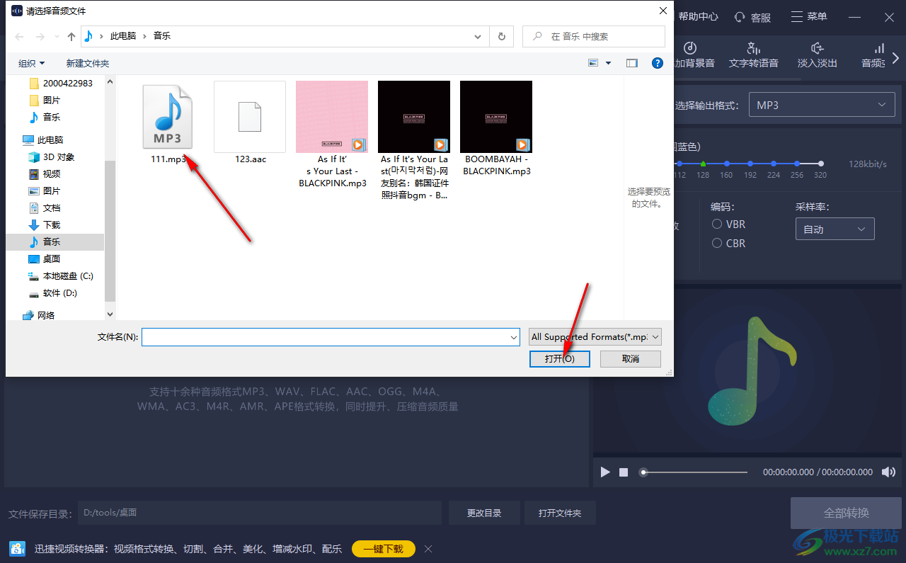906x563 pixels.
Task: Select 此电脑 in the navigation tree
Action: coord(43,140)
